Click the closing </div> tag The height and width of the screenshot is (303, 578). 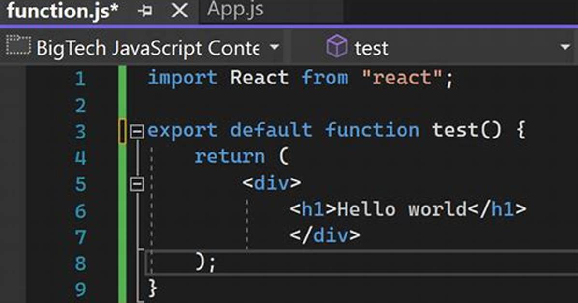pyautogui.click(x=325, y=235)
